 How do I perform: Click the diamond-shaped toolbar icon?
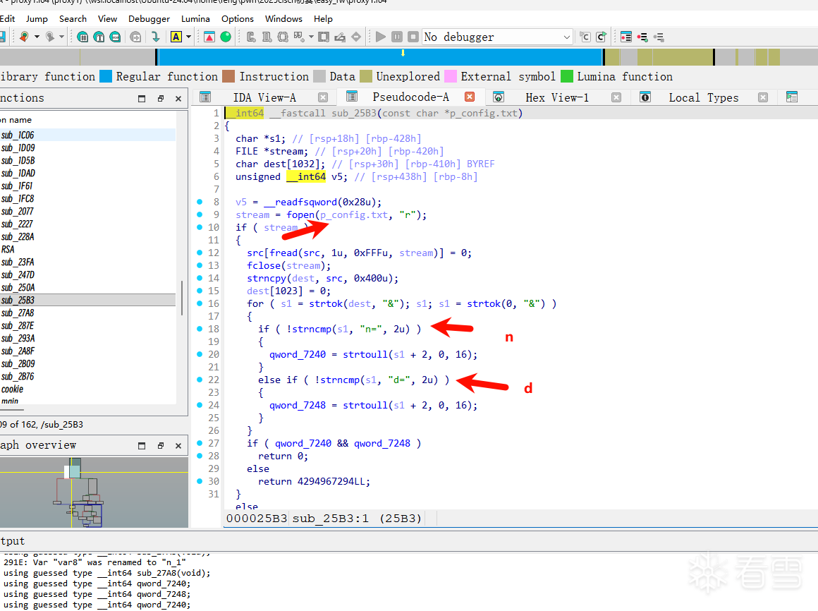[356, 37]
